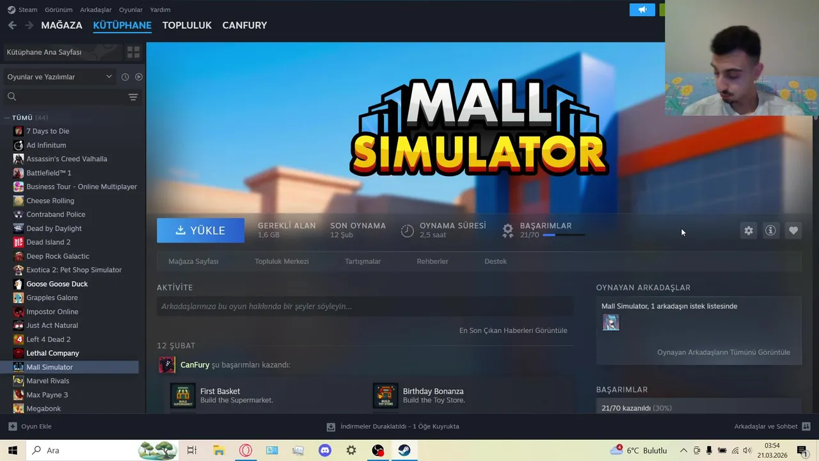
Task: Open Mall Simulator settings gear
Action: point(749,230)
